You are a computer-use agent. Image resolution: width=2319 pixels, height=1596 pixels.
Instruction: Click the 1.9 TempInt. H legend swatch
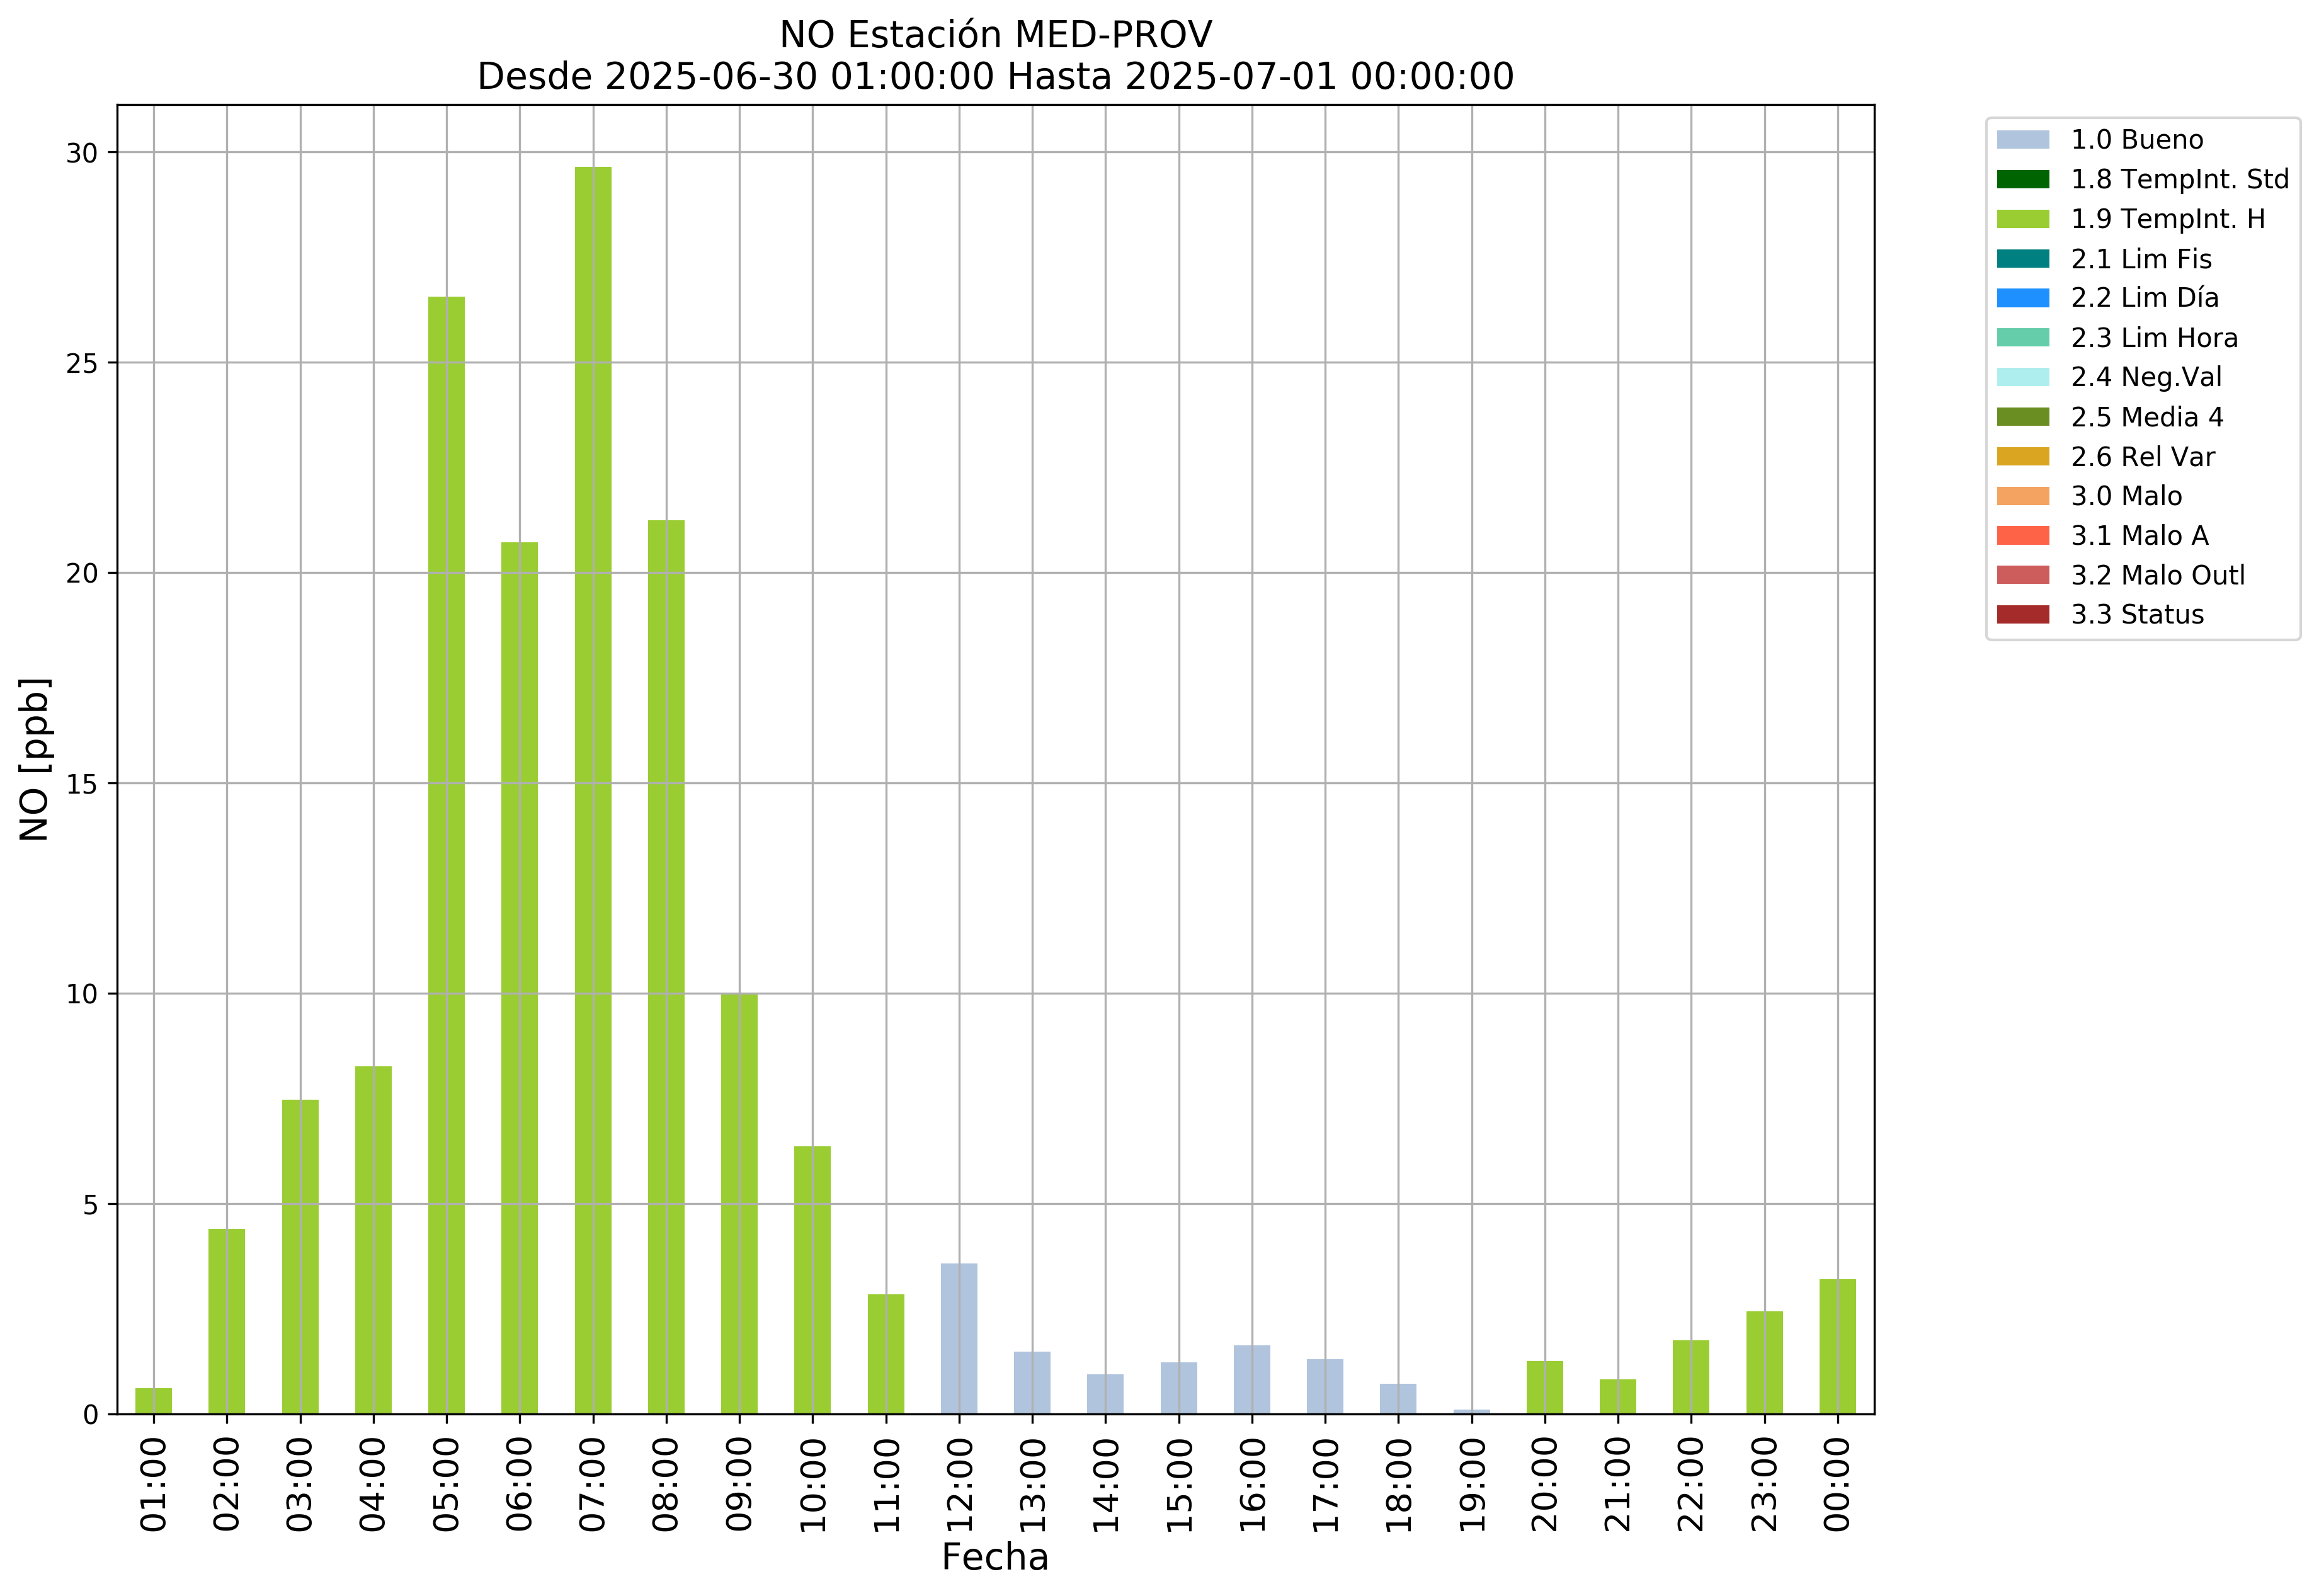pyautogui.click(x=2022, y=219)
